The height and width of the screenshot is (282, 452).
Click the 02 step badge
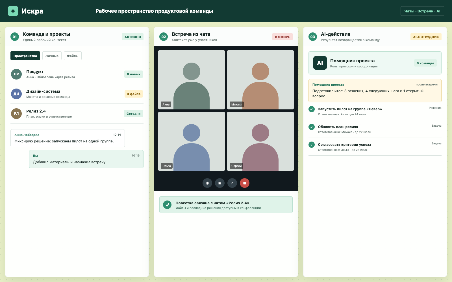click(164, 37)
